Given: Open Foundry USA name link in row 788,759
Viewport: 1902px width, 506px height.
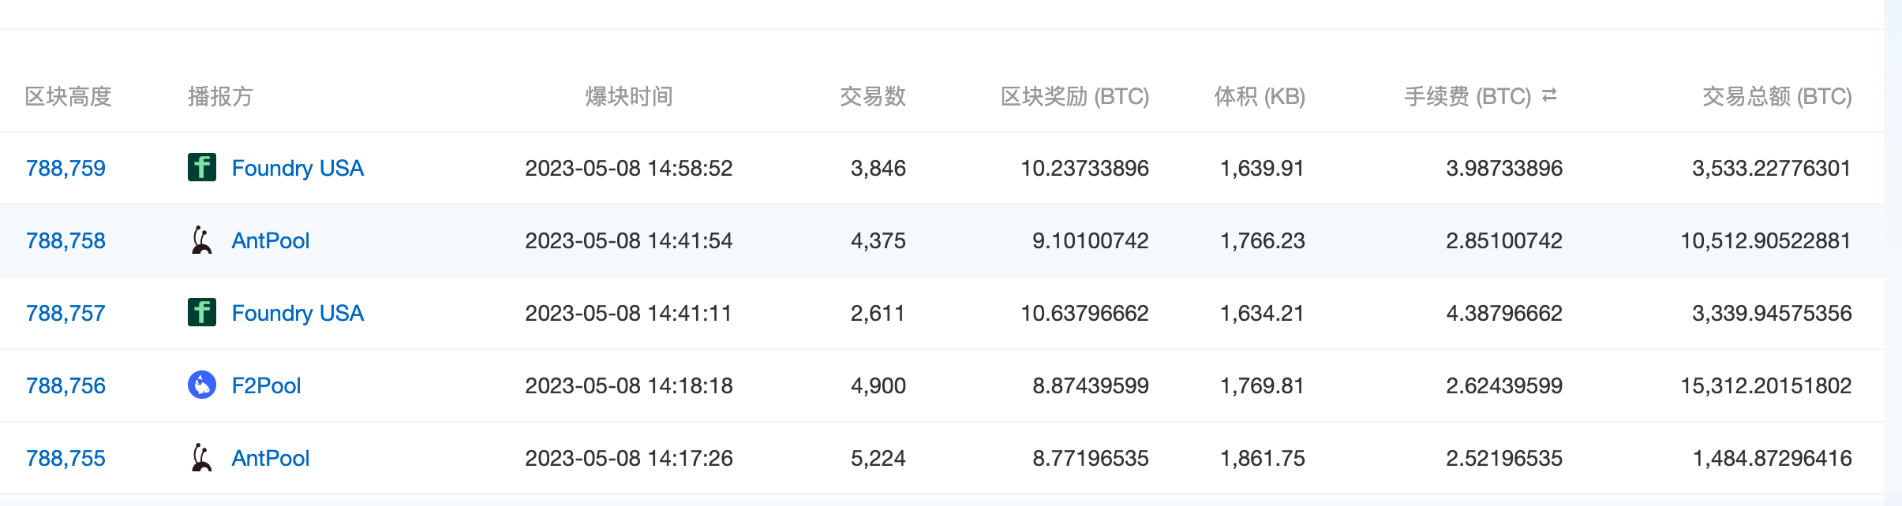Looking at the screenshot, I should click(x=298, y=168).
